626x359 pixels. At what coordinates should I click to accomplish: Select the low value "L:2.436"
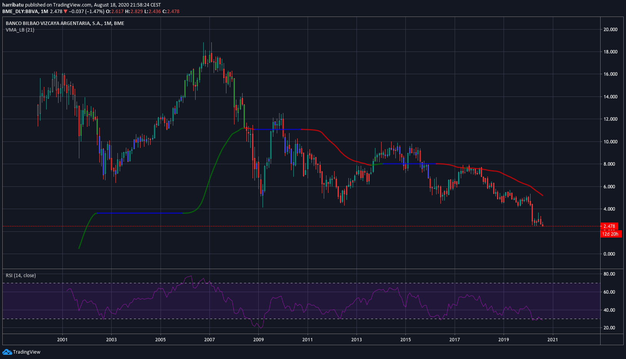152,12
